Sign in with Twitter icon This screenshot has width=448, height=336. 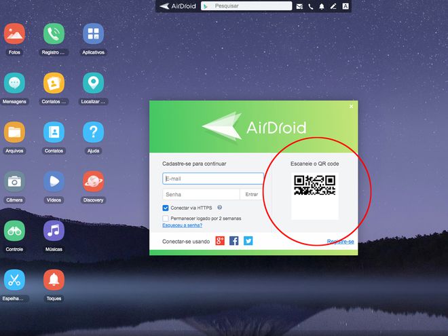(248, 241)
